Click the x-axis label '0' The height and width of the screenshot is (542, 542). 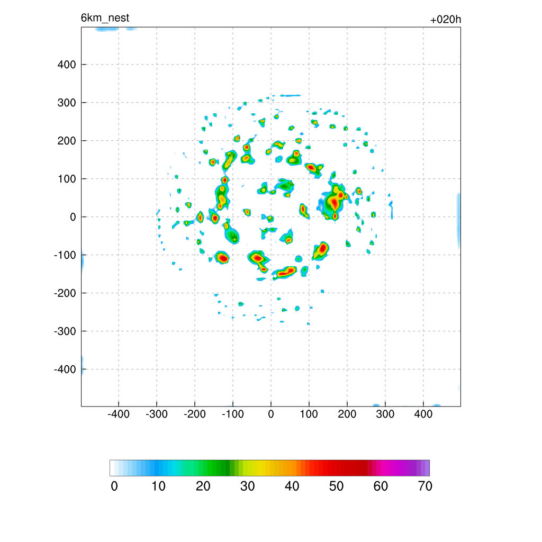click(x=271, y=414)
